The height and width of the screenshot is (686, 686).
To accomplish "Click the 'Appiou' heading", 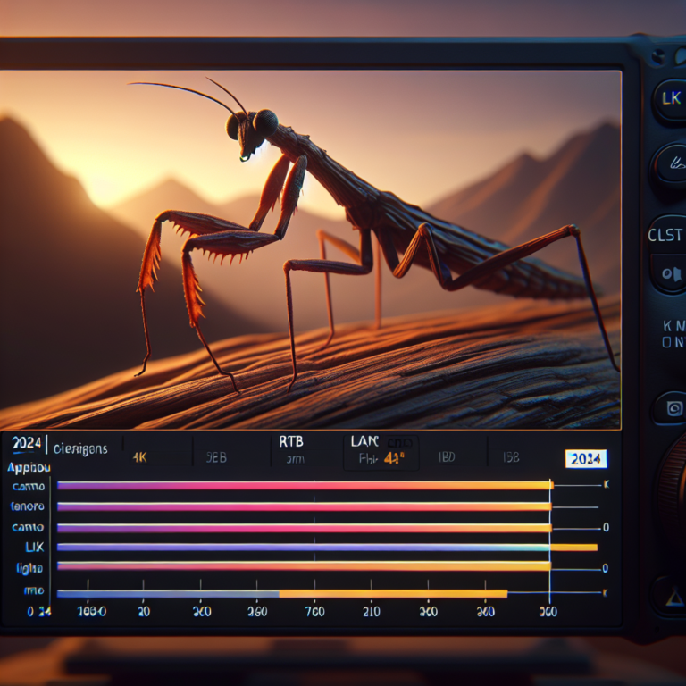I will (29, 468).
